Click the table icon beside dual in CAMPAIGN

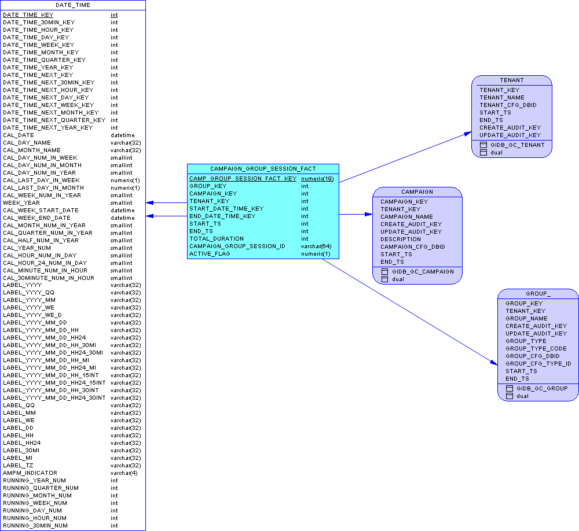(x=384, y=279)
